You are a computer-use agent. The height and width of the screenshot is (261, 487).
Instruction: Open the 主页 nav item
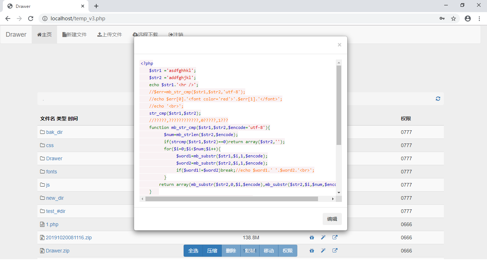(45, 35)
